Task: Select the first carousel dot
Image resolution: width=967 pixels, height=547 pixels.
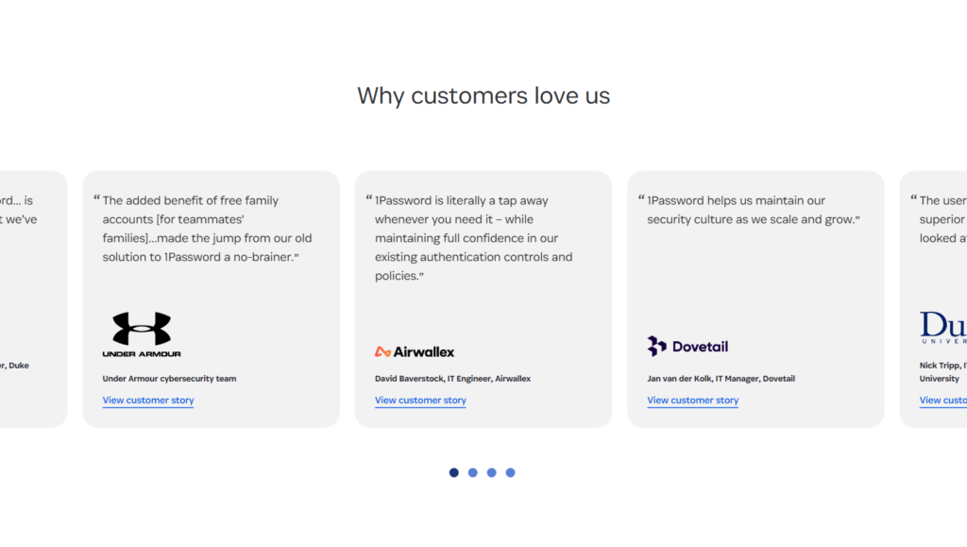Action: tap(454, 472)
